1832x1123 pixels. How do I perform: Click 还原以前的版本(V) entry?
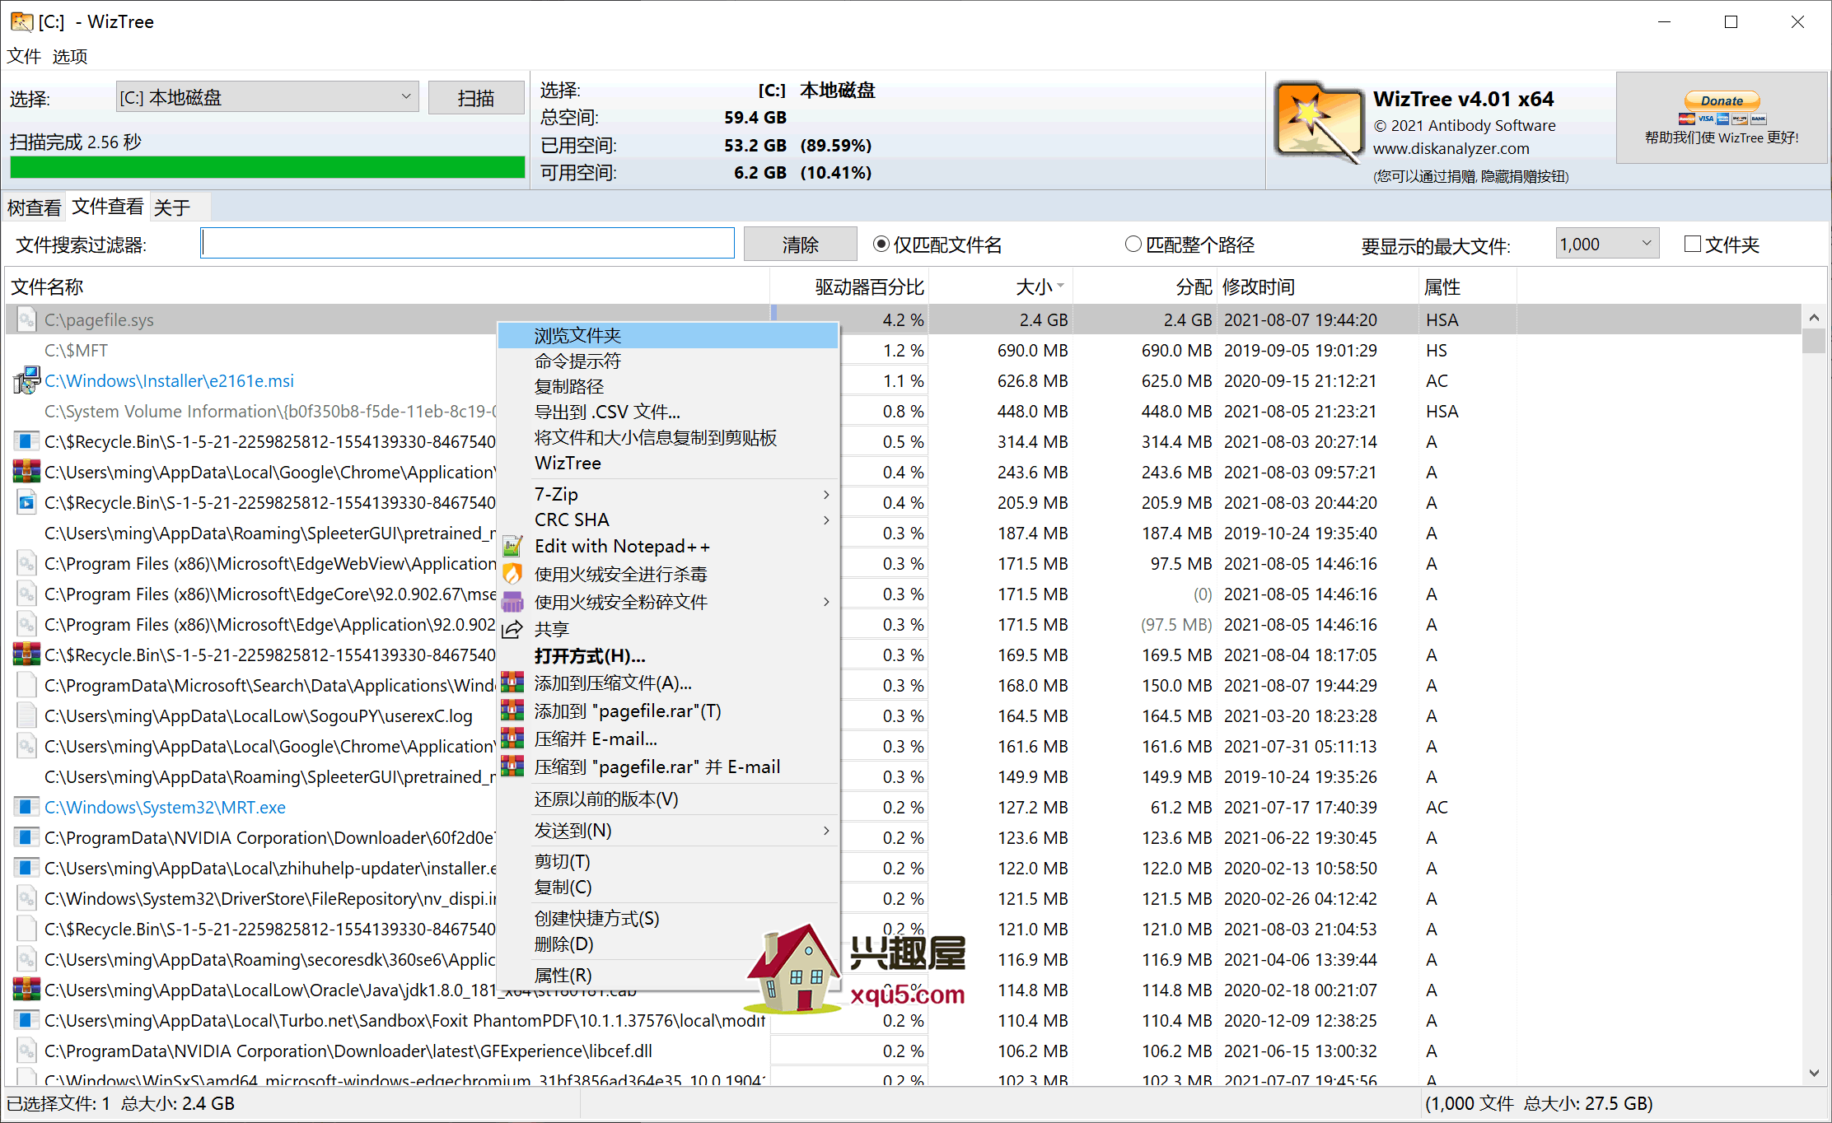pos(669,799)
